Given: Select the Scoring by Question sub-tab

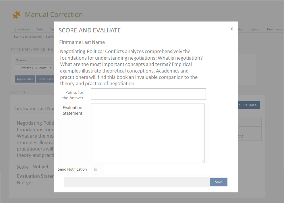Looking at the screenshot, I should 28,37.
